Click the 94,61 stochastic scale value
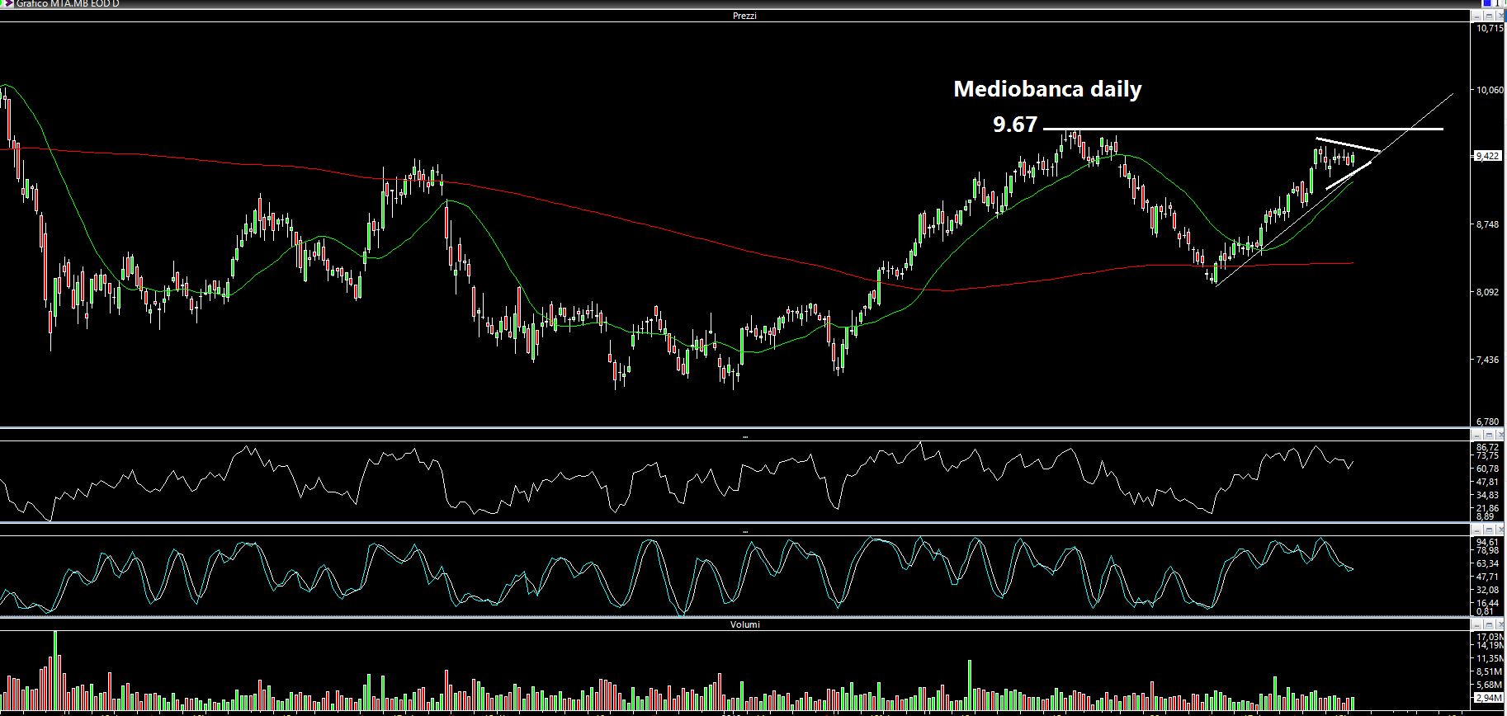The height and width of the screenshot is (716, 1507). [1487, 542]
